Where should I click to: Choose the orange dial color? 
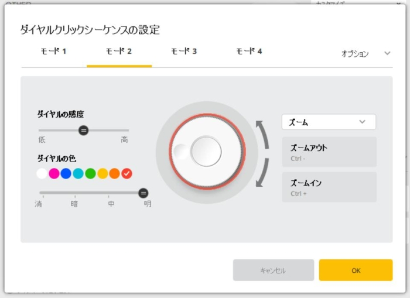pyautogui.click(x=114, y=173)
